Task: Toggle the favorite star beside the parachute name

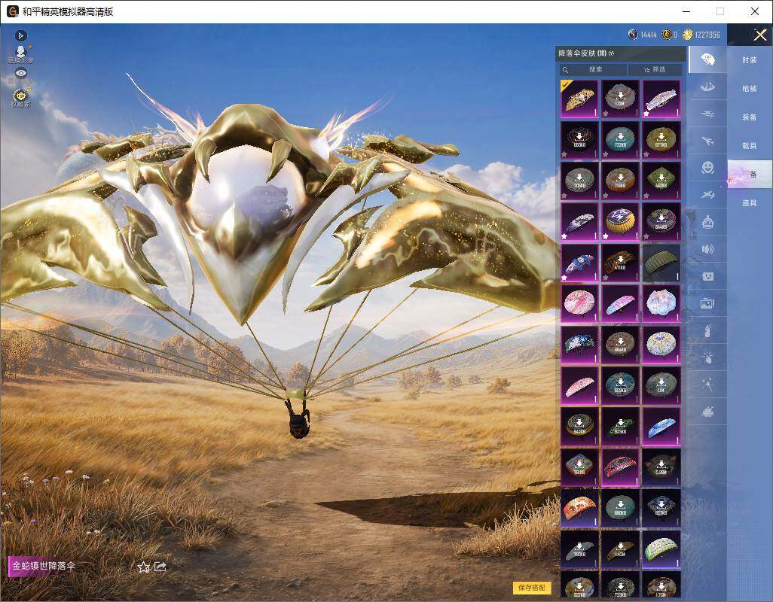Action: pos(143,567)
